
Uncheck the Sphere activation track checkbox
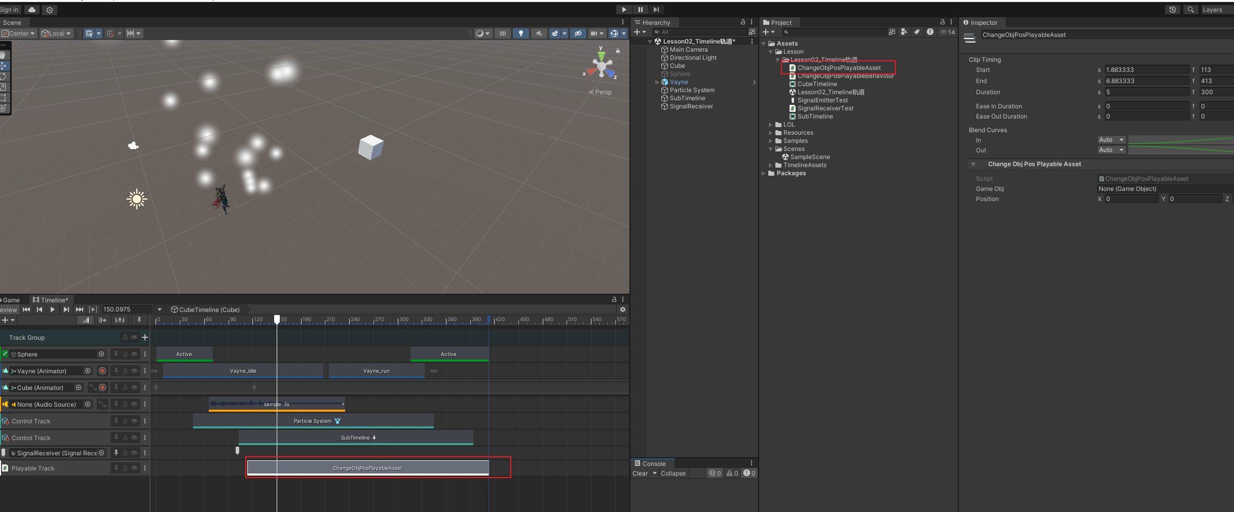pos(5,354)
